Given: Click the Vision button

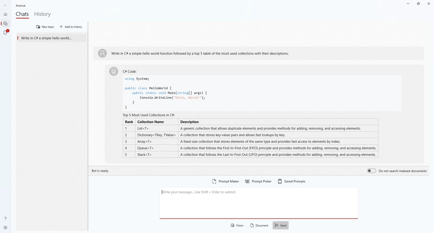Looking at the screenshot, I should point(237,225).
